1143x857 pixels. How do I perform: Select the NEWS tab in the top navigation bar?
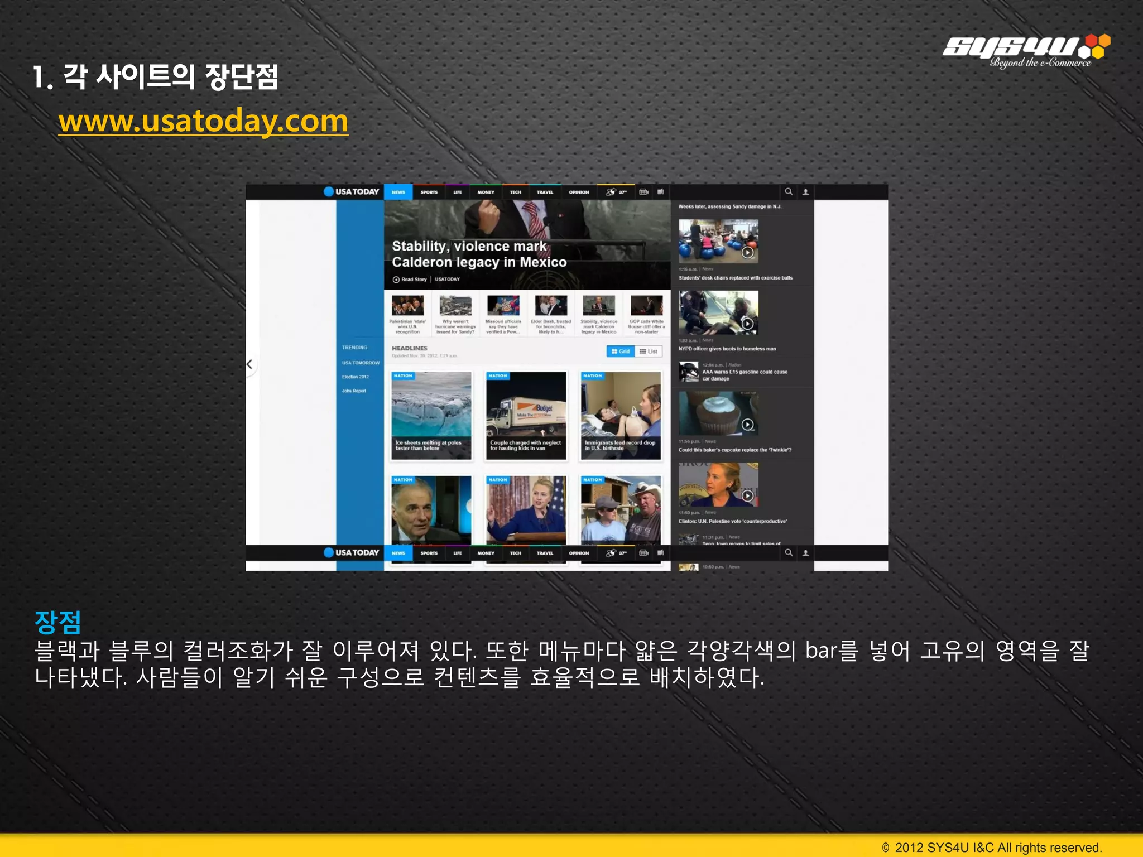[398, 192]
